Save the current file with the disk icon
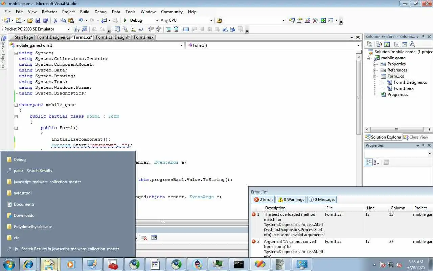The image size is (433, 271). [38, 20]
